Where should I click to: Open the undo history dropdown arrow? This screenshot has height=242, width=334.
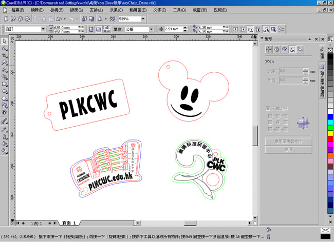coord(65,19)
